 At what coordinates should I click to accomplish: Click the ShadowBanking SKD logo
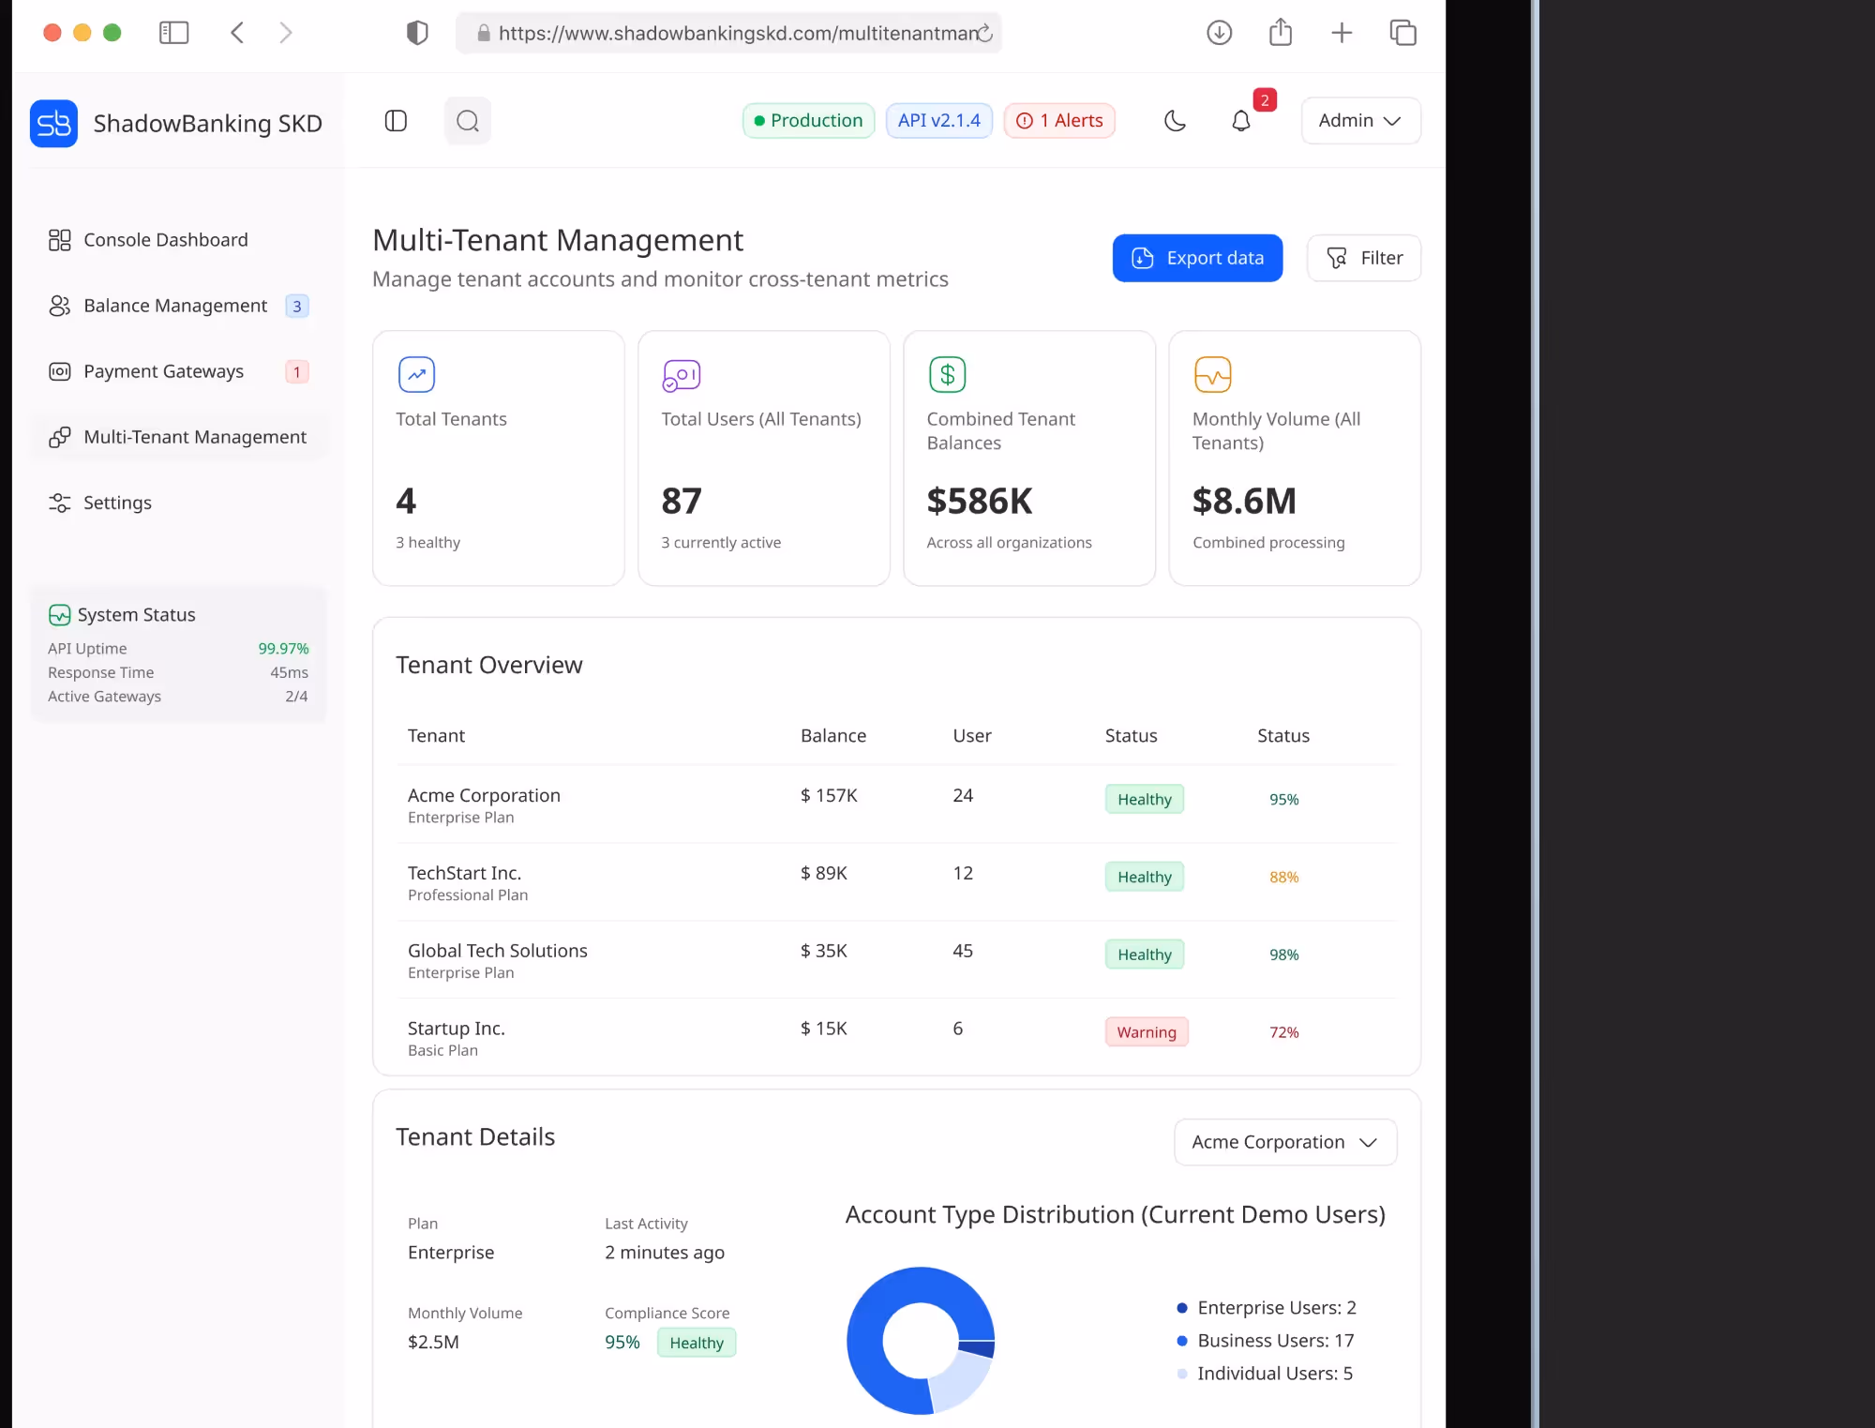[53, 124]
